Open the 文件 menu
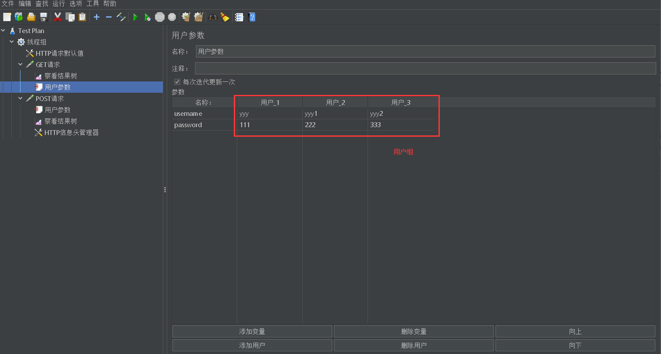 click(x=7, y=4)
